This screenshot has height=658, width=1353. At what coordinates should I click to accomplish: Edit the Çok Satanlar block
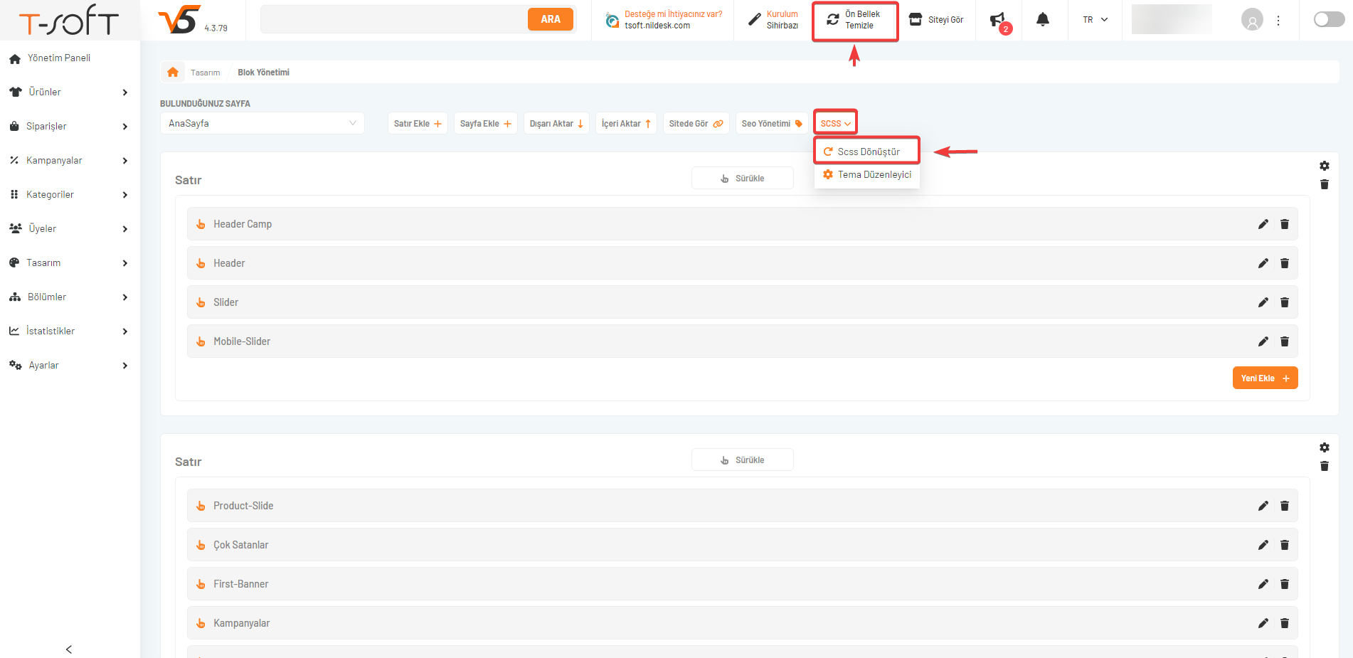[x=1263, y=545]
